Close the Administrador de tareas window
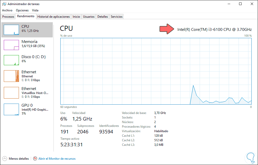Screen dimensions: 258x165 click(252, 4)
